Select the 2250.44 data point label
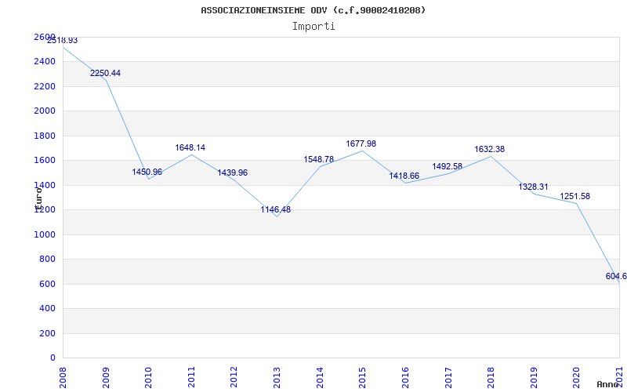The image size is (627, 392). coord(105,73)
